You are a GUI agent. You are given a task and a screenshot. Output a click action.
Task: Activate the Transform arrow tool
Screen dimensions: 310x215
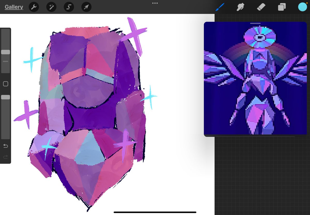pyautogui.click(x=87, y=7)
